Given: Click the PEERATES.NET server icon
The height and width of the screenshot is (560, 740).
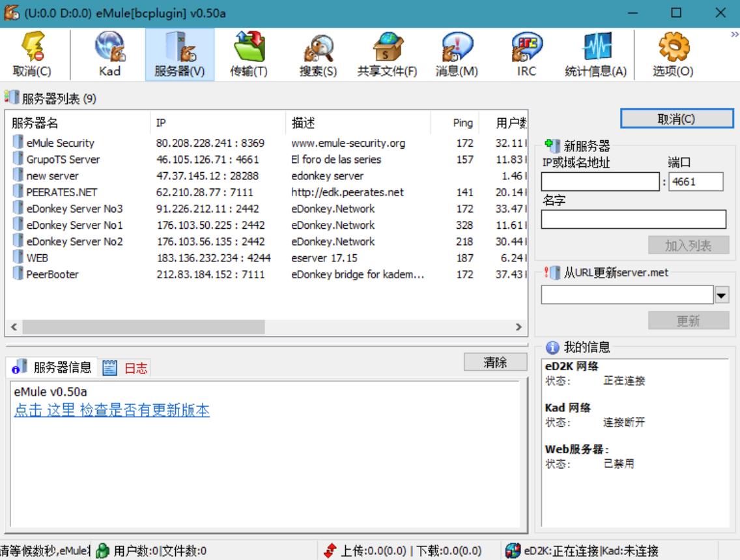Looking at the screenshot, I should pos(18,192).
